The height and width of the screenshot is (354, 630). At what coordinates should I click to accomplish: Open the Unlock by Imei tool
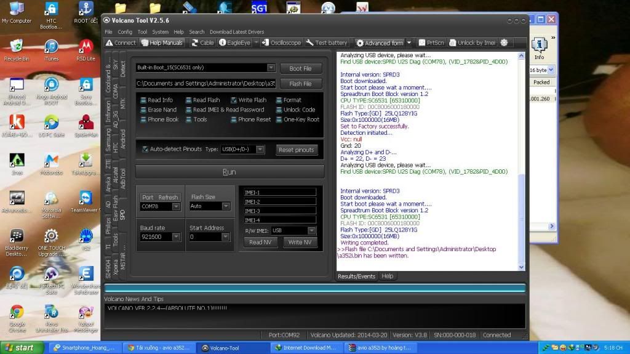pyautogui.click(x=472, y=42)
